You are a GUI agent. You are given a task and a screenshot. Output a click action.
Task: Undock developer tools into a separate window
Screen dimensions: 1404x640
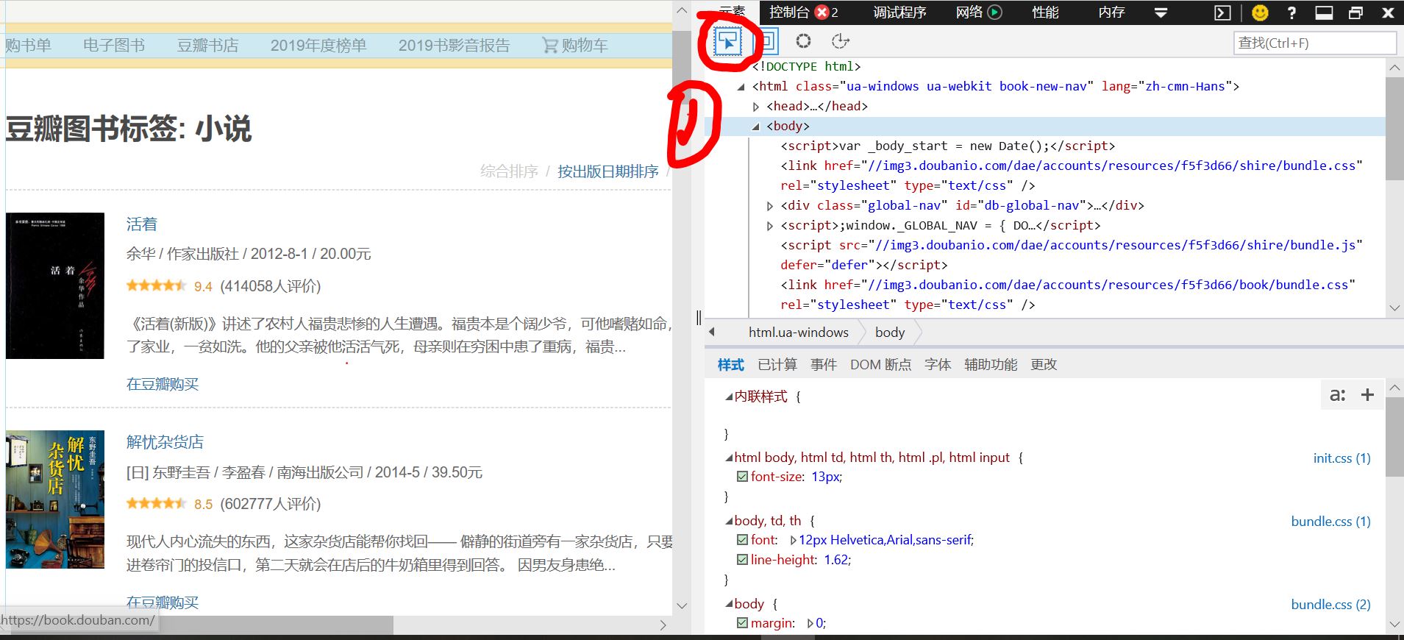(x=1355, y=13)
